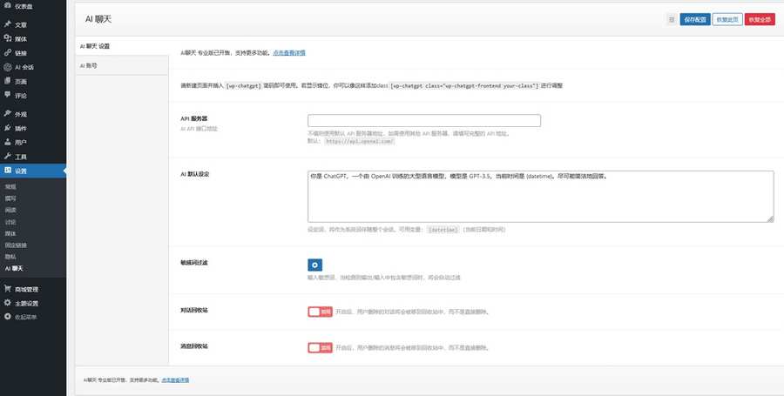Image resolution: width=784 pixels, height=396 pixels.
Task: Toggle the 对话回收站 switch
Action: coord(320,311)
